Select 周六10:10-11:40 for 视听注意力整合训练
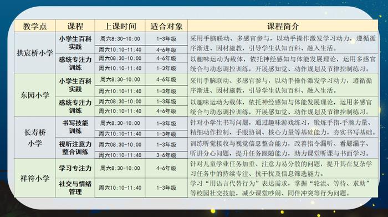The image size is (388, 217). pyautogui.click(x=120, y=155)
